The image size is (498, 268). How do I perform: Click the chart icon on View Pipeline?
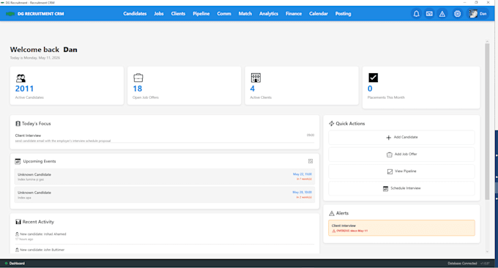(390, 171)
